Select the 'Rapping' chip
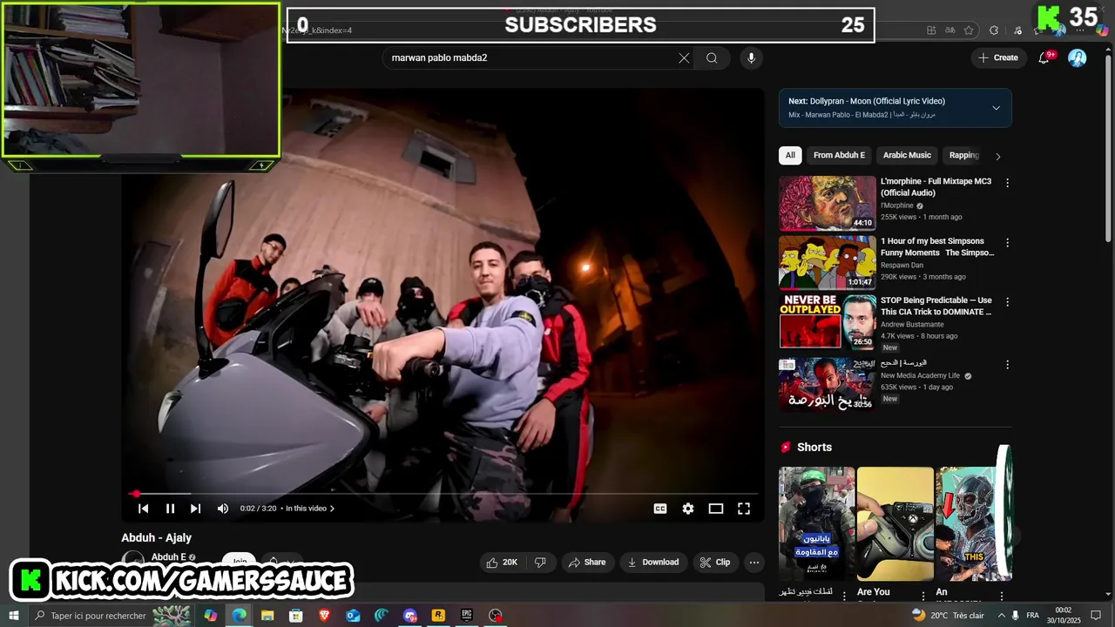The height and width of the screenshot is (627, 1115). coord(964,155)
